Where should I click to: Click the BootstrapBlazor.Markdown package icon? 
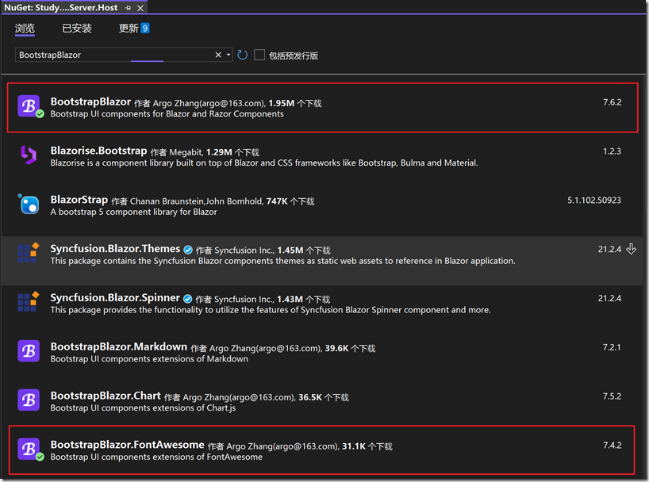[x=29, y=351]
